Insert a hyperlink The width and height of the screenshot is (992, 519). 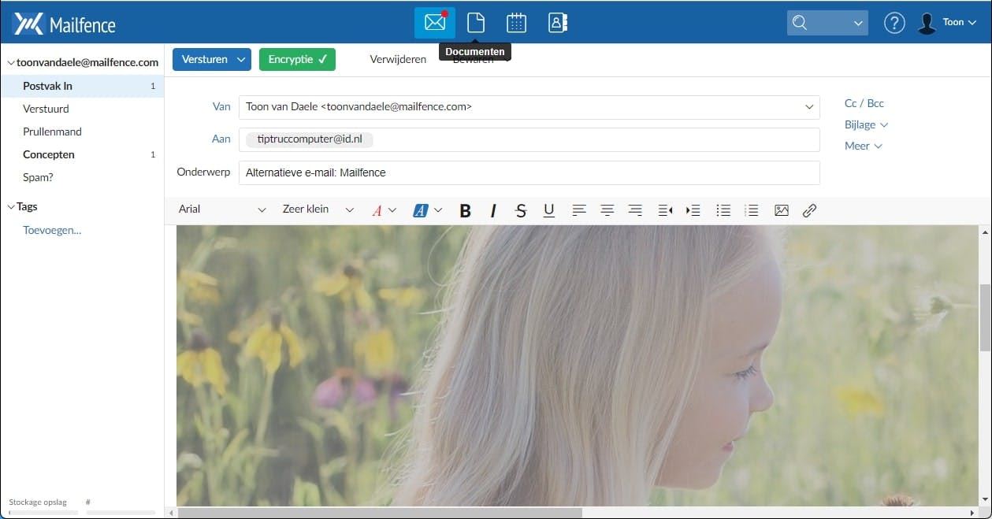[x=809, y=210]
